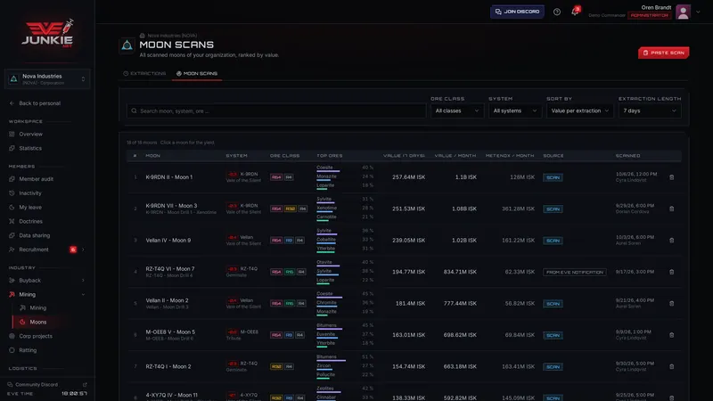Open the Ore Class dropdown
This screenshot has height=401, width=713.
click(457, 110)
